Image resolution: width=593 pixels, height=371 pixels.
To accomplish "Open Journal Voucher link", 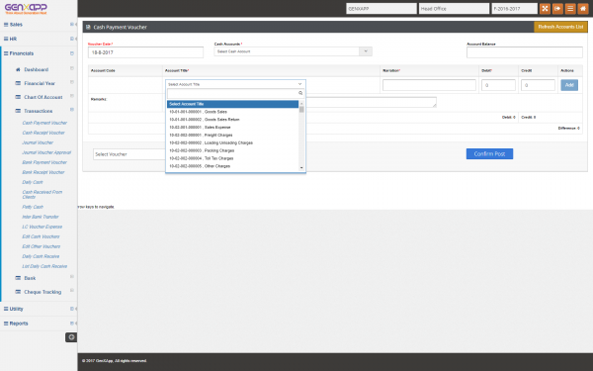I will (38, 142).
